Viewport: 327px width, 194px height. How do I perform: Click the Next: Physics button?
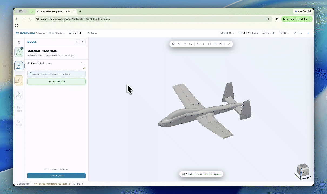tap(56, 175)
